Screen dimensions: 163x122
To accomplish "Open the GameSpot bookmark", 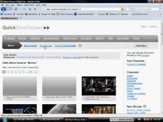I will coord(31,14).
